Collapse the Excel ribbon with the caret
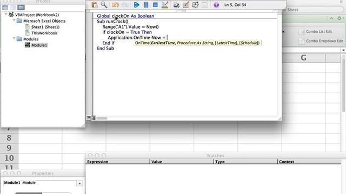The image size is (346, 194). [331, 18]
